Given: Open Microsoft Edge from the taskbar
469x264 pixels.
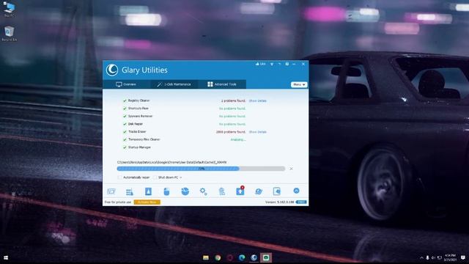Looking at the screenshot, I should [x=242, y=257].
